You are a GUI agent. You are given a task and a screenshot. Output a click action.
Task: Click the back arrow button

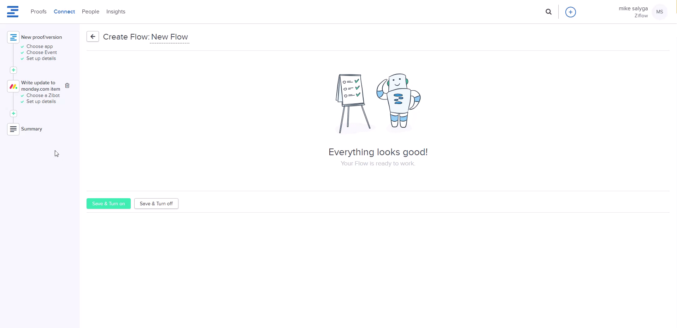click(x=93, y=36)
